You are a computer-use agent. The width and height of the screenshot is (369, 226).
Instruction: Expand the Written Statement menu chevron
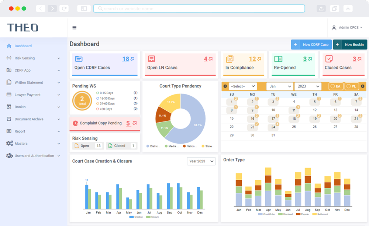pos(59,83)
